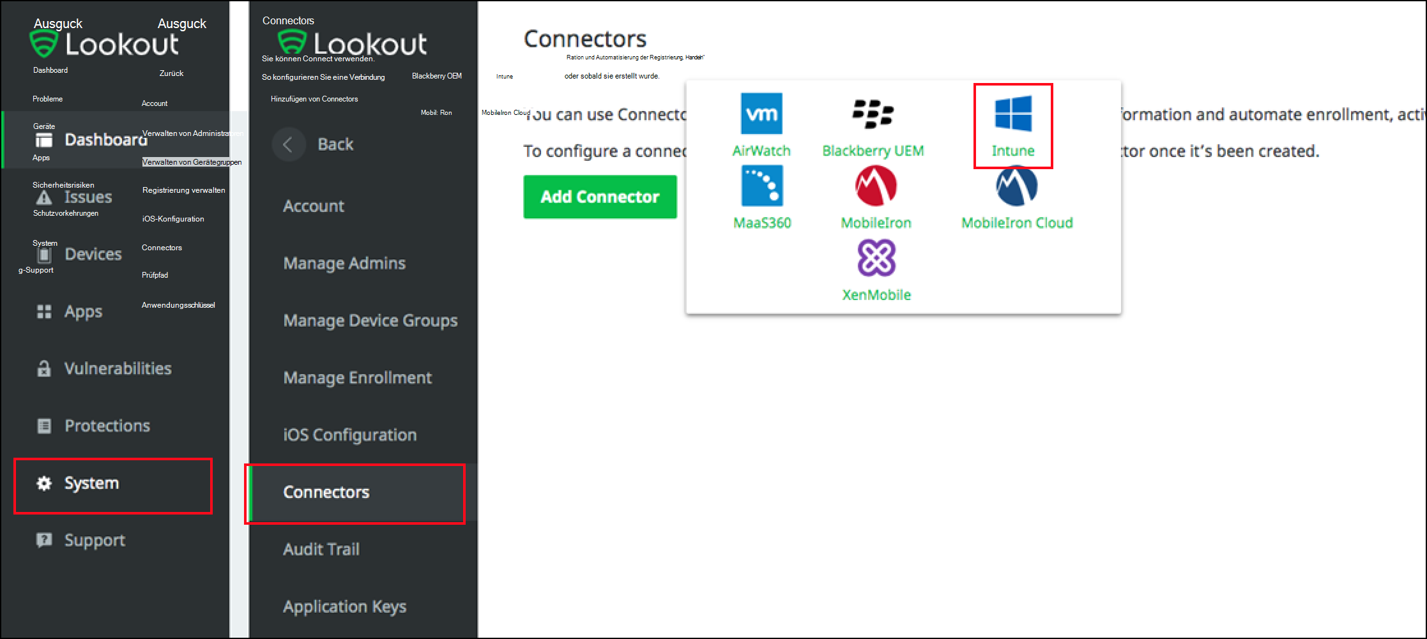The width and height of the screenshot is (1427, 639).
Task: Click the AirWatch vm icon
Action: click(761, 114)
